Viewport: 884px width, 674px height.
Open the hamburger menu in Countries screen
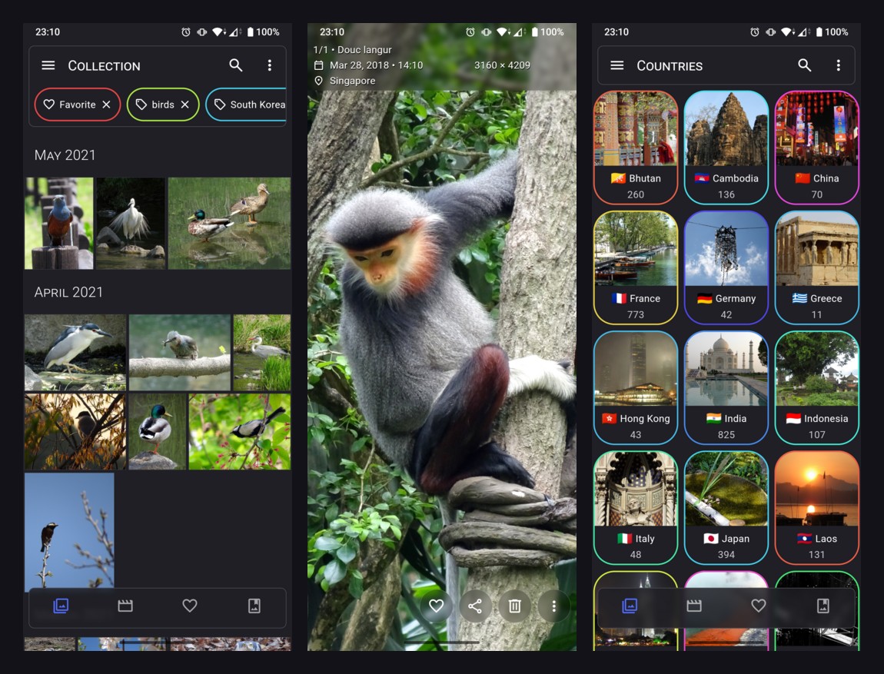coord(617,65)
